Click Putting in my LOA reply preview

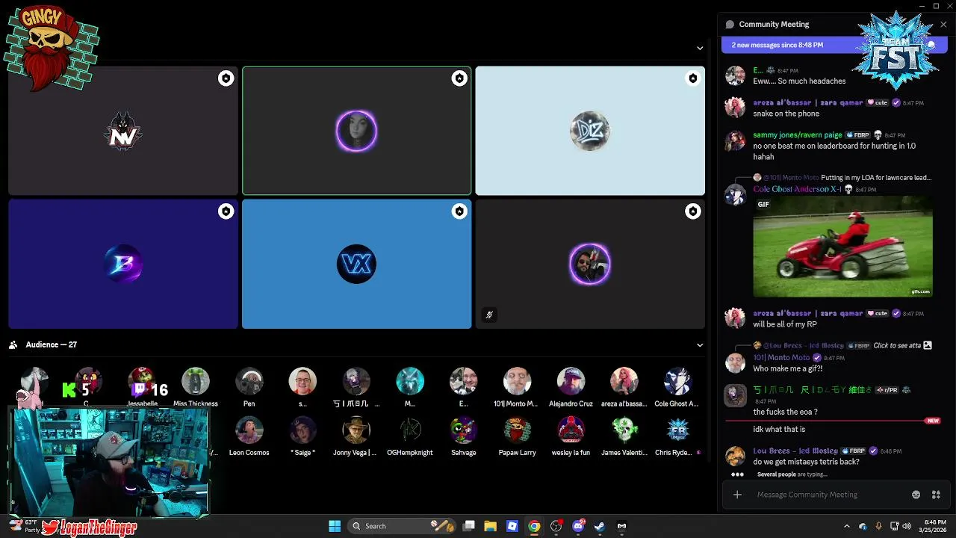click(x=875, y=178)
